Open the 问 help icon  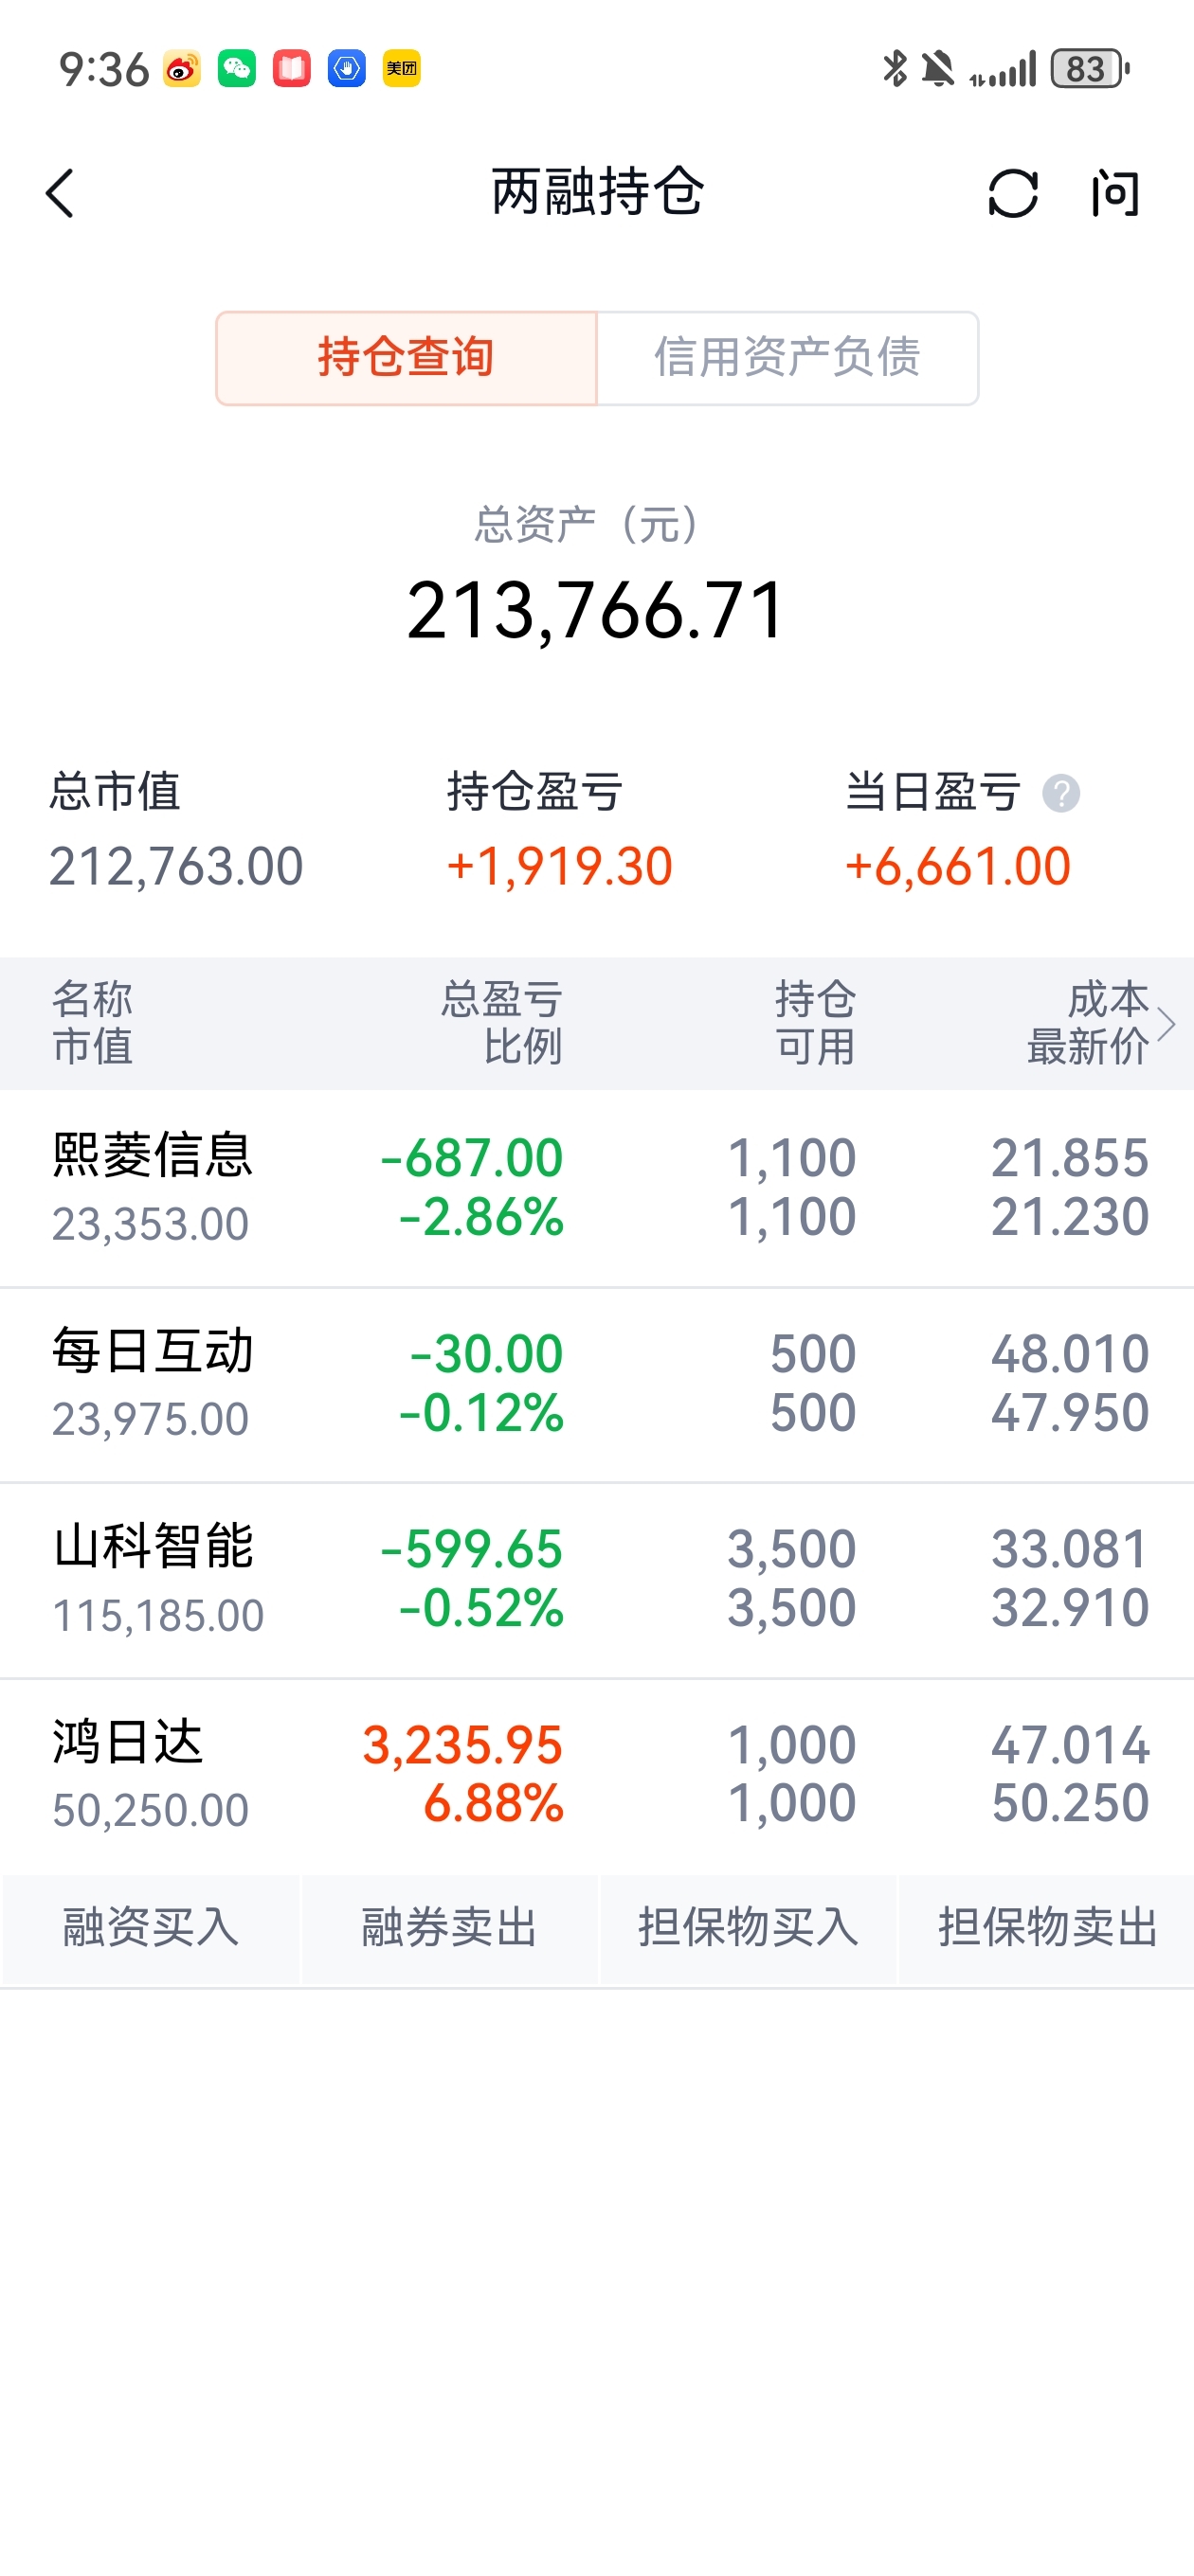(1115, 193)
